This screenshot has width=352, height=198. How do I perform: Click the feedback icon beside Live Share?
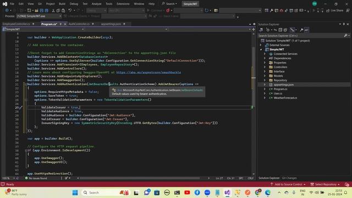point(348,10)
